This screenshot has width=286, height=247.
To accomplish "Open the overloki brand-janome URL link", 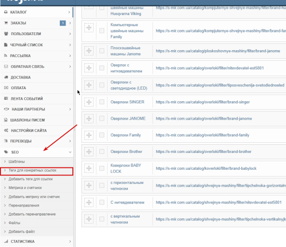I will pos(204,119).
